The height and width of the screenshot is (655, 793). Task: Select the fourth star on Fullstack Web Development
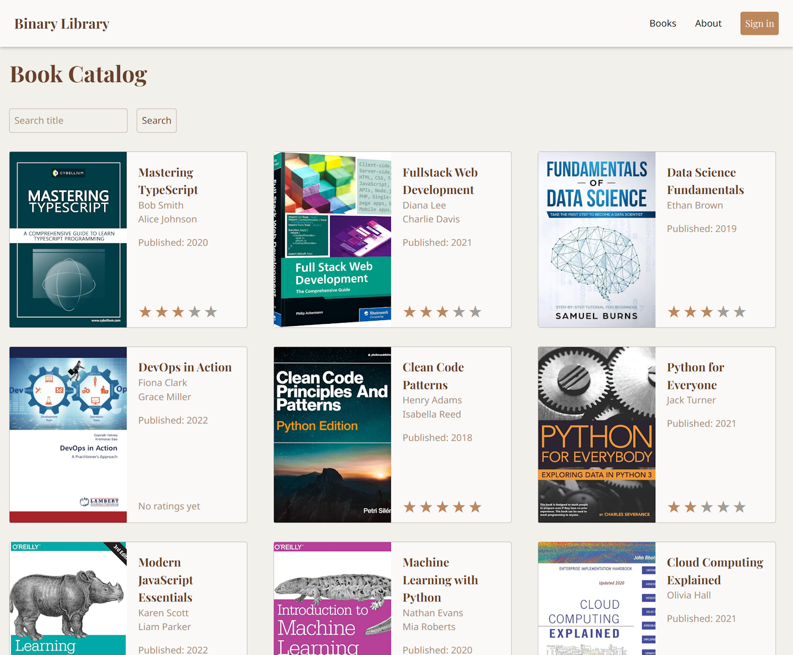click(459, 312)
